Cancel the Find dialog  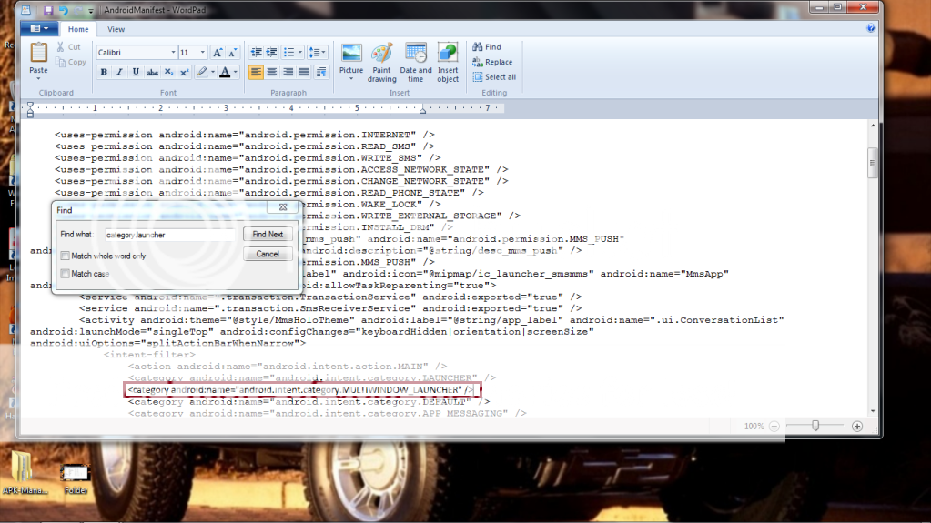tap(268, 254)
